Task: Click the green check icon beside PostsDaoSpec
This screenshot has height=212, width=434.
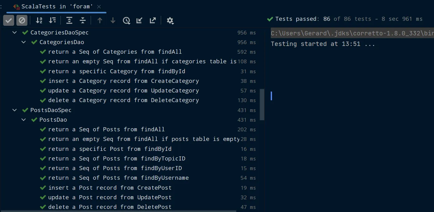Action: pyautogui.click(x=25, y=110)
